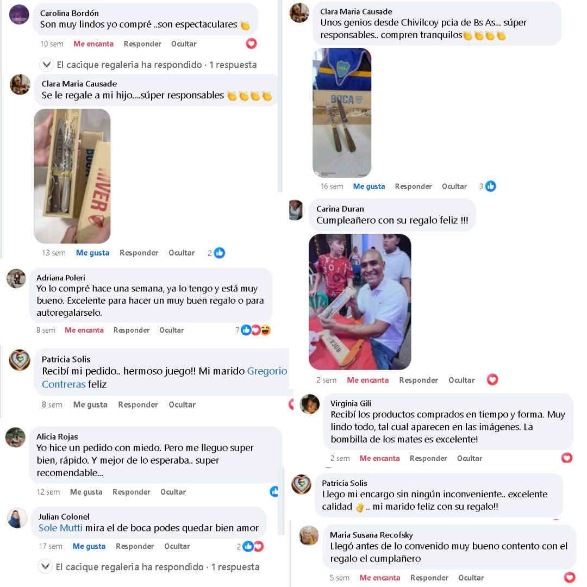Click heart reaction on Virginia Gili's comment
The width and height of the screenshot is (587, 587).
[x=567, y=458]
